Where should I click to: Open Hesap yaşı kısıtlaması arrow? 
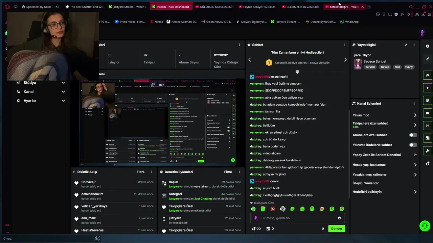[415, 165]
